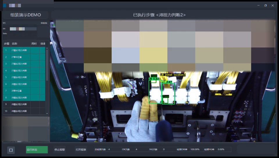Click the 组装演示DEMO title
Image resolution: width=279 pixels, height=158 pixels.
pos(26,15)
